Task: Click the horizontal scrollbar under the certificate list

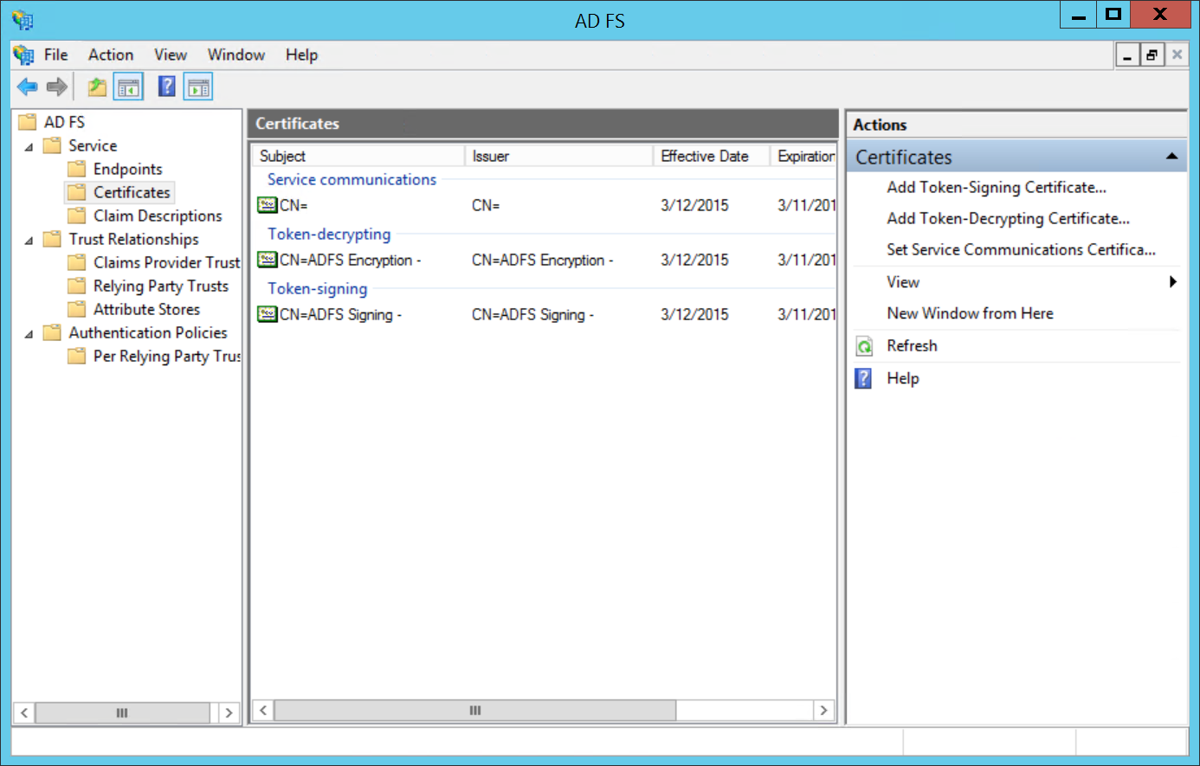Action: [474, 710]
